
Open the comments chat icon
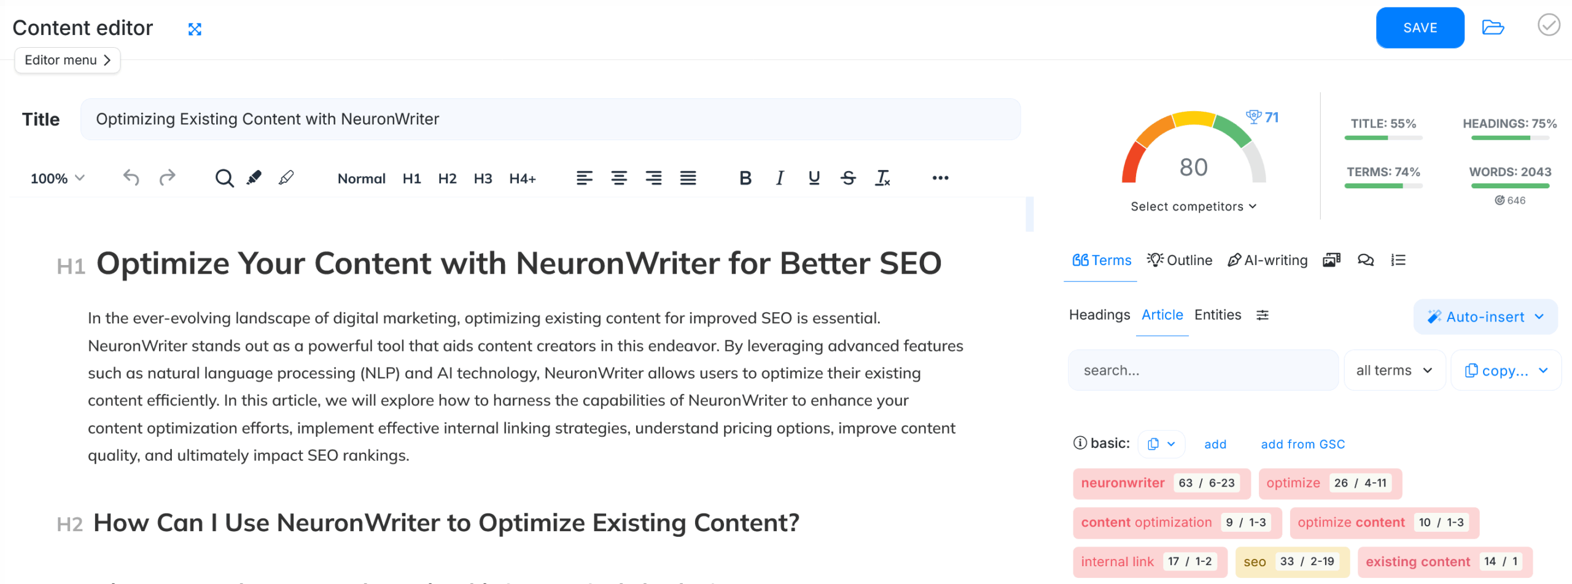tap(1365, 260)
